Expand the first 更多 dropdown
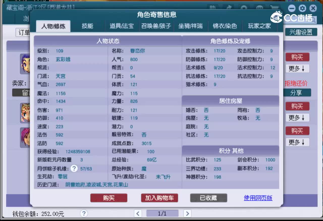The height and width of the screenshot is (221, 323). [297, 69]
